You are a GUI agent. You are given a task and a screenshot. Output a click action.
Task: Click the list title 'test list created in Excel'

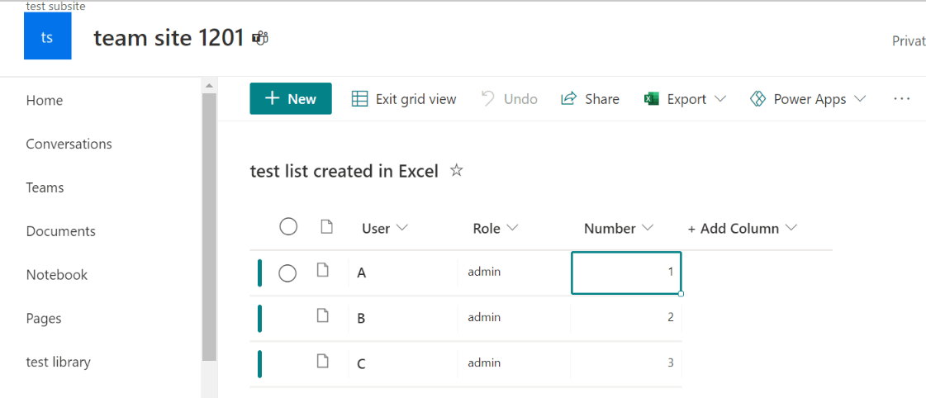(x=344, y=171)
